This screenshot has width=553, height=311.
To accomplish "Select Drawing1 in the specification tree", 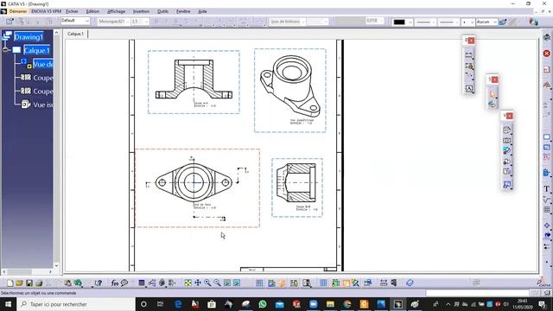I will pyautogui.click(x=29, y=36).
